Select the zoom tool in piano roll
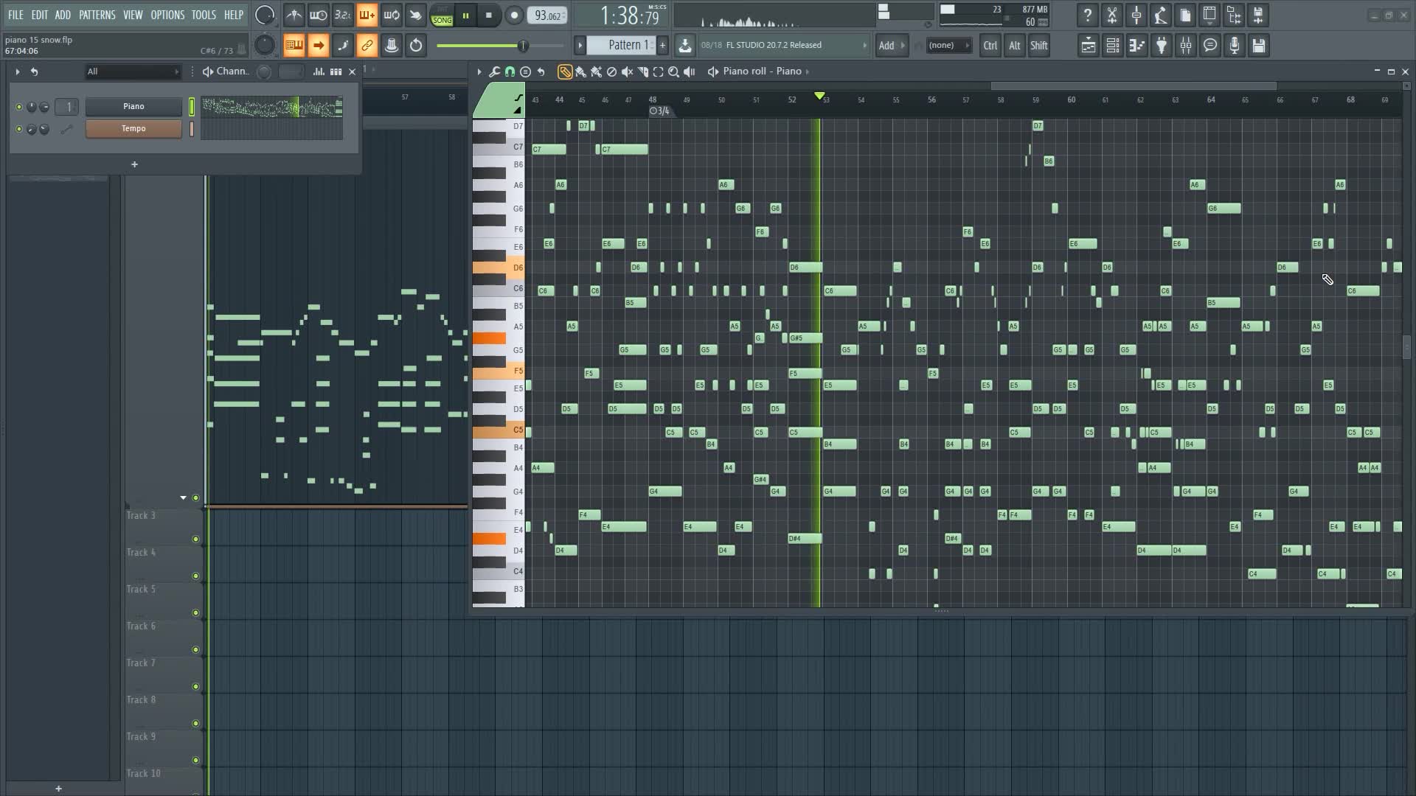The width and height of the screenshot is (1416, 796). [x=674, y=71]
